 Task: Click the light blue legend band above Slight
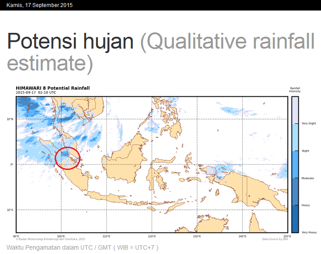295,137
